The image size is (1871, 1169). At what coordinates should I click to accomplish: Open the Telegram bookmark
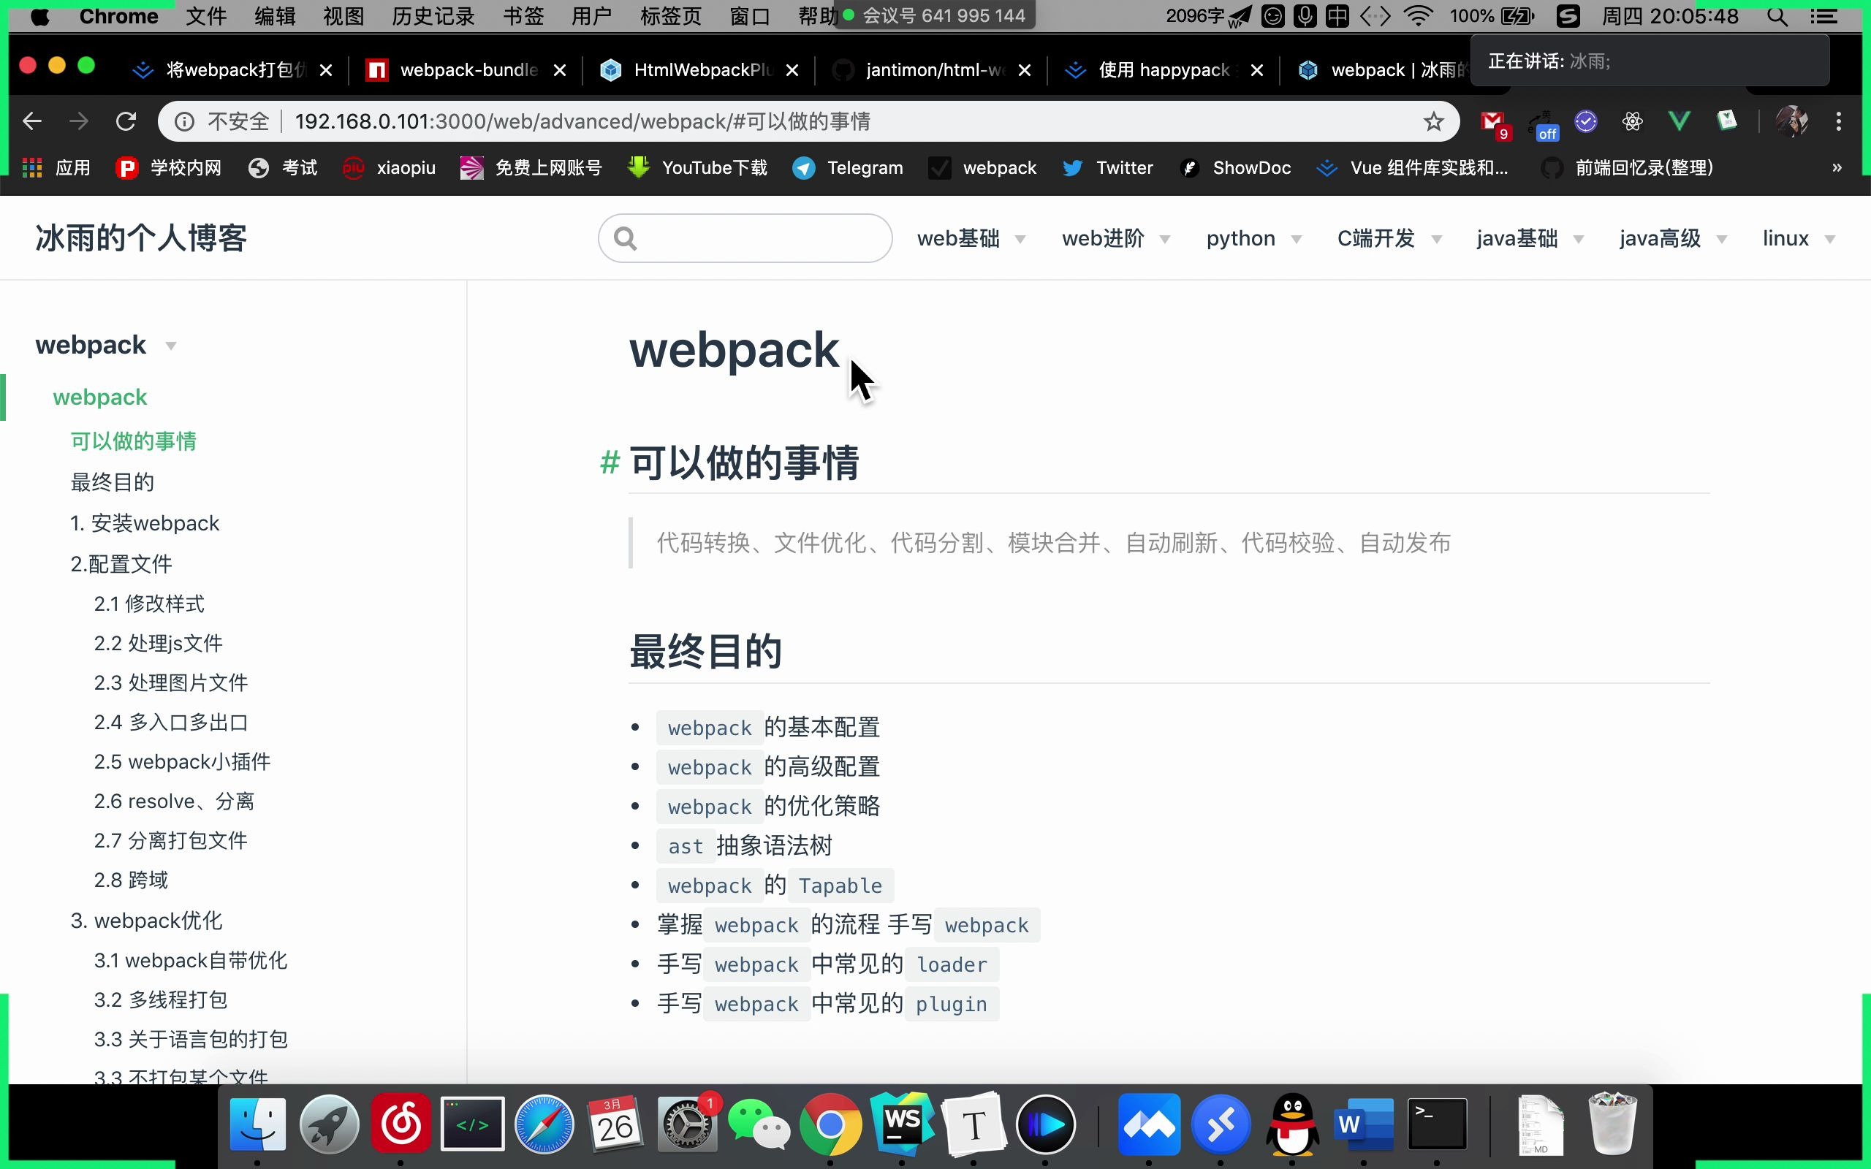848,168
